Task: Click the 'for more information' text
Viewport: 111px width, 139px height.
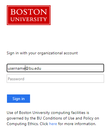Action: coord(77,124)
